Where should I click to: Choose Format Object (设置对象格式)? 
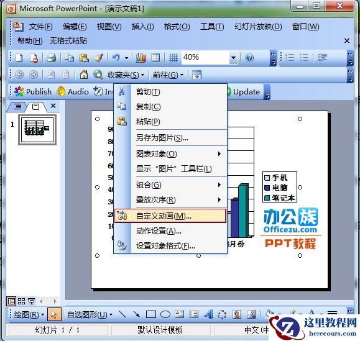(170, 246)
